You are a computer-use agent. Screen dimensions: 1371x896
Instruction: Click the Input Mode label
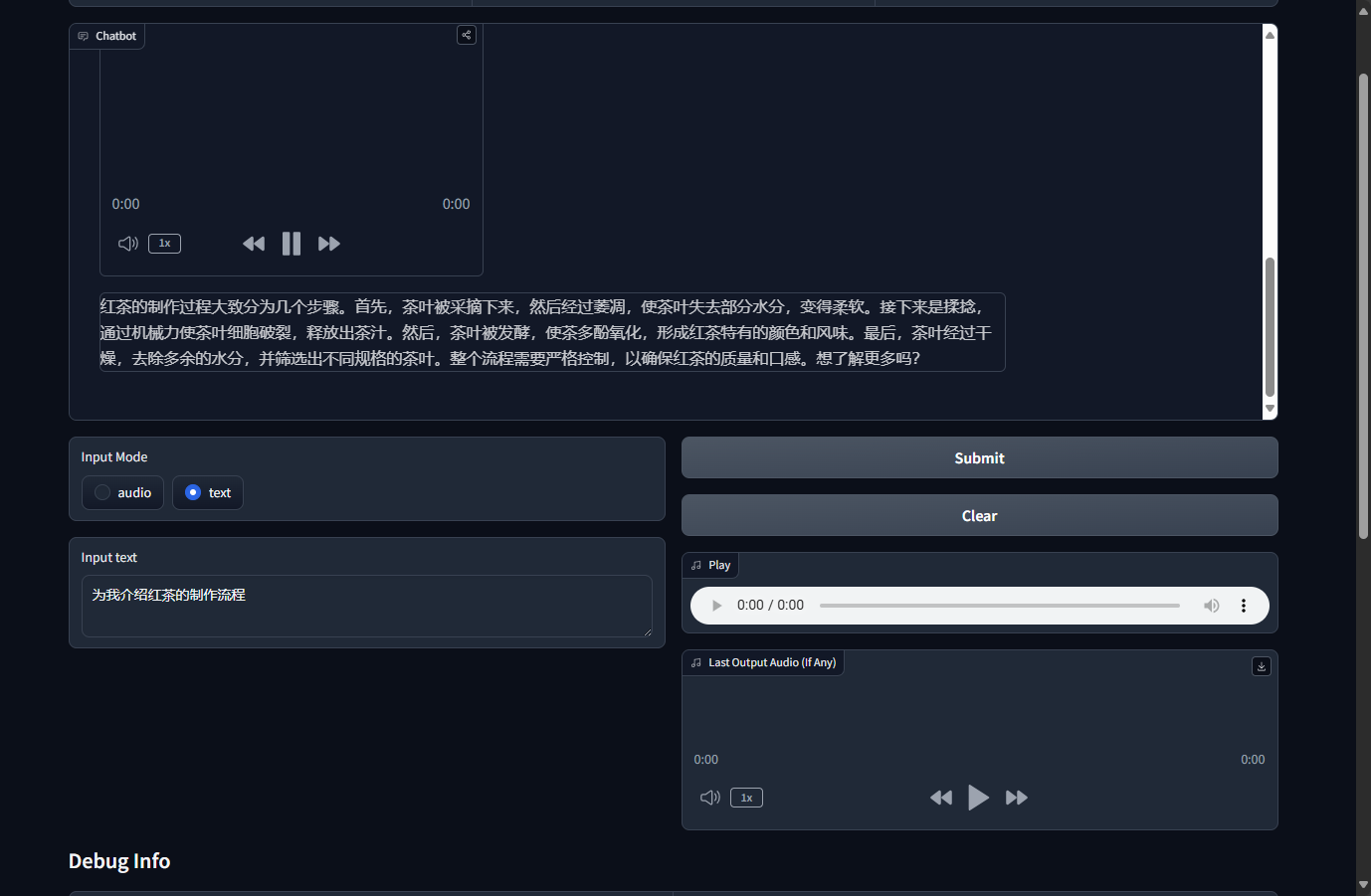coord(114,457)
